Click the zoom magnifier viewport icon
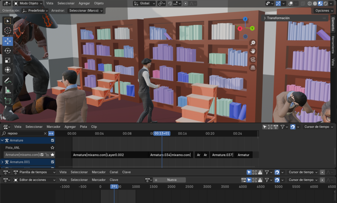Viewport: 337px width, 203px height. coord(253,43)
